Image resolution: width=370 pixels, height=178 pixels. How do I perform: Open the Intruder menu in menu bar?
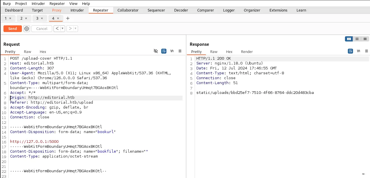pyautogui.click(x=38, y=3)
